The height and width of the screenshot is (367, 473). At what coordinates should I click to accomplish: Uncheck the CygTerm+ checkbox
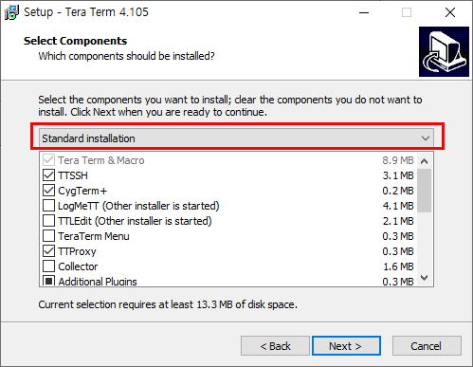(x=48, y=191)
